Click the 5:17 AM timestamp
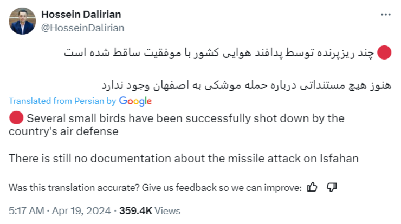Viewport: 401px width, 224px height. [27, 210]
